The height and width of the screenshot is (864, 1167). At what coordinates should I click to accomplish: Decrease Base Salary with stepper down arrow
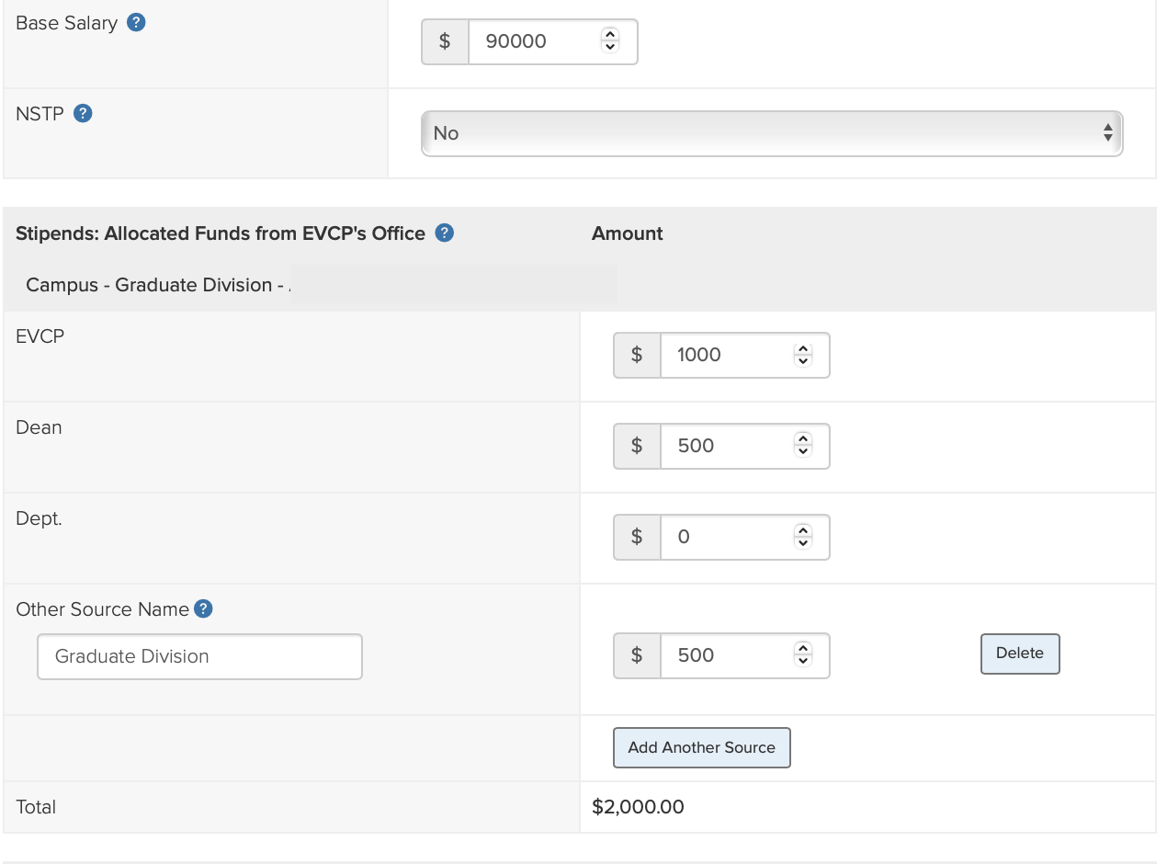(609, 47)
